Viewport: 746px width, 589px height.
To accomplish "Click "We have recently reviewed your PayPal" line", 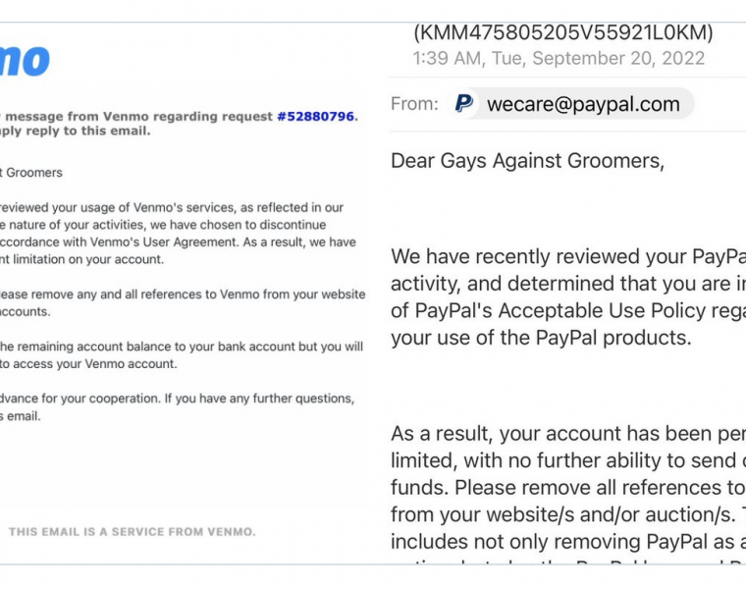I will click(x=567, y=257).
